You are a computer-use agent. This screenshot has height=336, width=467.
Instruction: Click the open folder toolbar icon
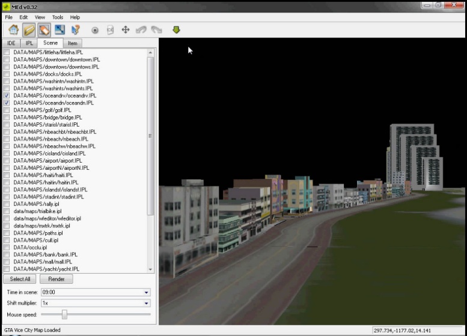(x=29, y=29)
